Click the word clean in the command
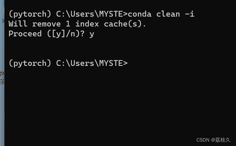Screen dimensions: 236x146 click(x=168, y=14)
